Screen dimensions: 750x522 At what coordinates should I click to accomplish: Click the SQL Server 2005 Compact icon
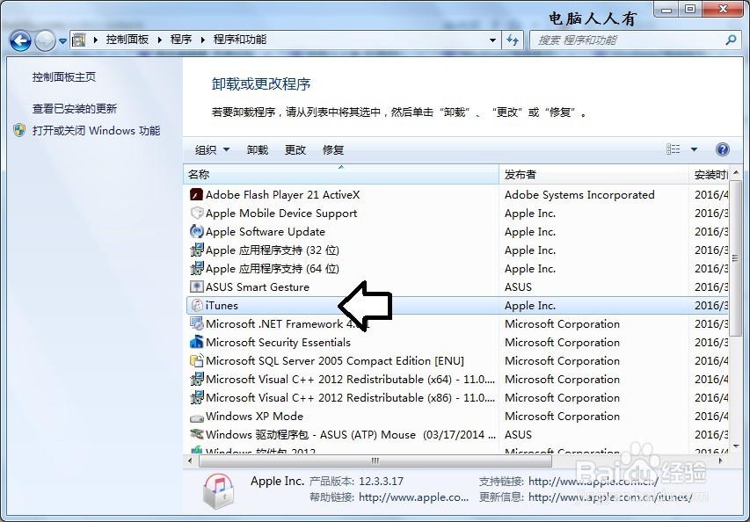pyautogui.click(x=197, y=360)
